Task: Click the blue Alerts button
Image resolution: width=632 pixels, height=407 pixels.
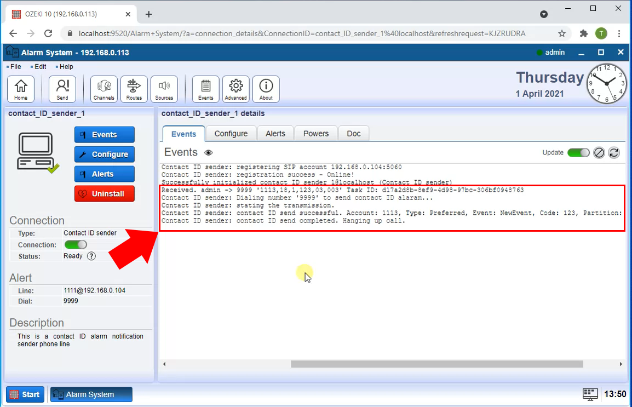Action: click(105, 174)
